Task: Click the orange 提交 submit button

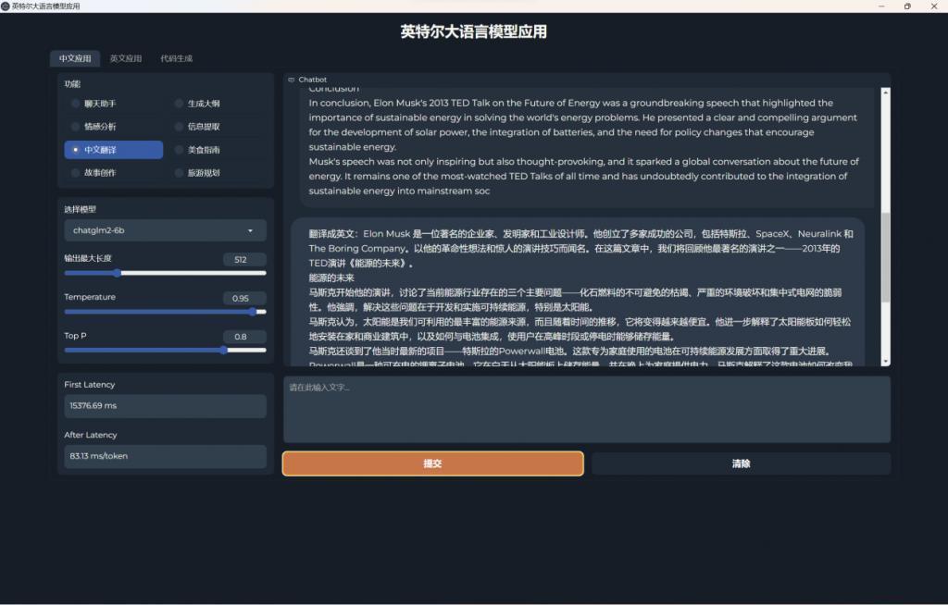Action: coord(432,463)
